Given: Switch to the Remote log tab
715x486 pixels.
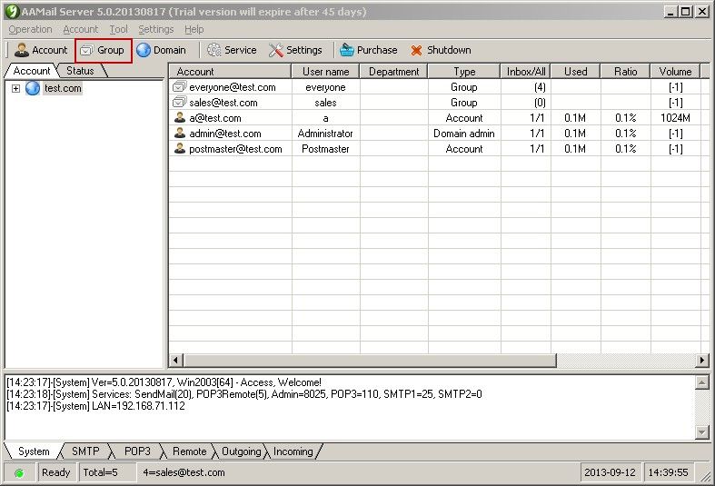Looking at the screenshot, I should click(189, 451).
